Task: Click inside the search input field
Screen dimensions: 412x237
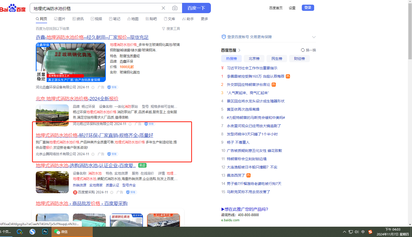Action: (95, 8)
